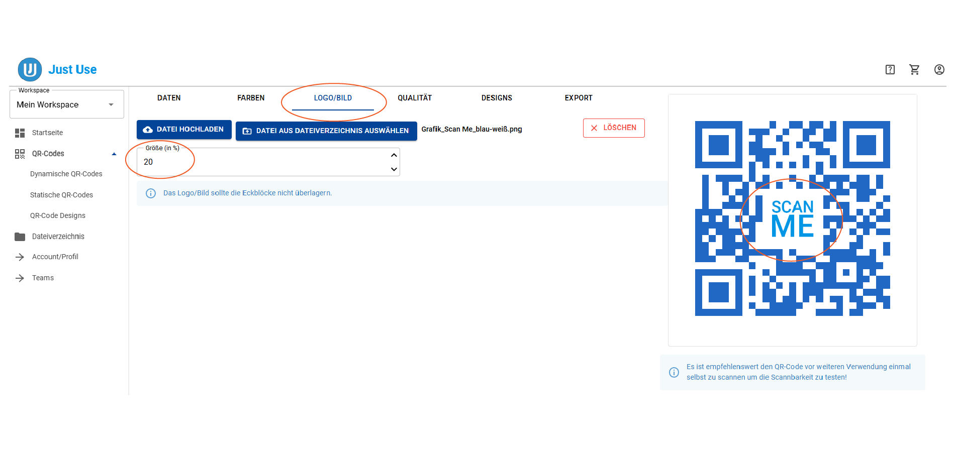Screen dimensions: 955x452
Task: Click the LÖSCHEN button
Action: (614, 128)
